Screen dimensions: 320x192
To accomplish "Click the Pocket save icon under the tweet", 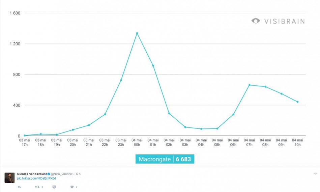I will pos(54,187).
